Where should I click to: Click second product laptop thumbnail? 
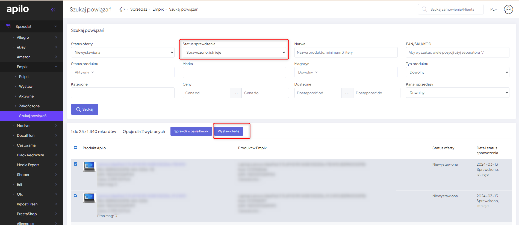tap(89, 198)
